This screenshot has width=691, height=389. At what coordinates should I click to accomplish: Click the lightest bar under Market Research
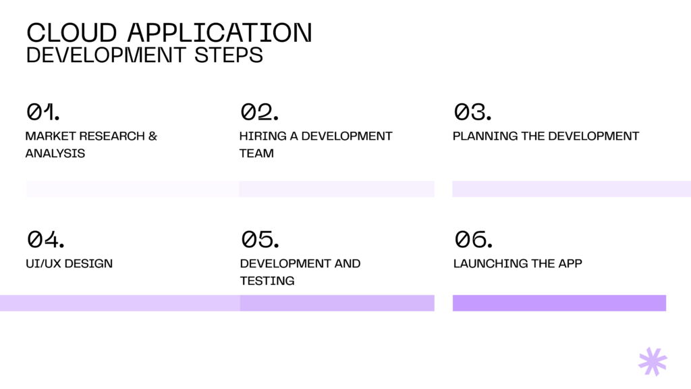(x=133, y=189)
